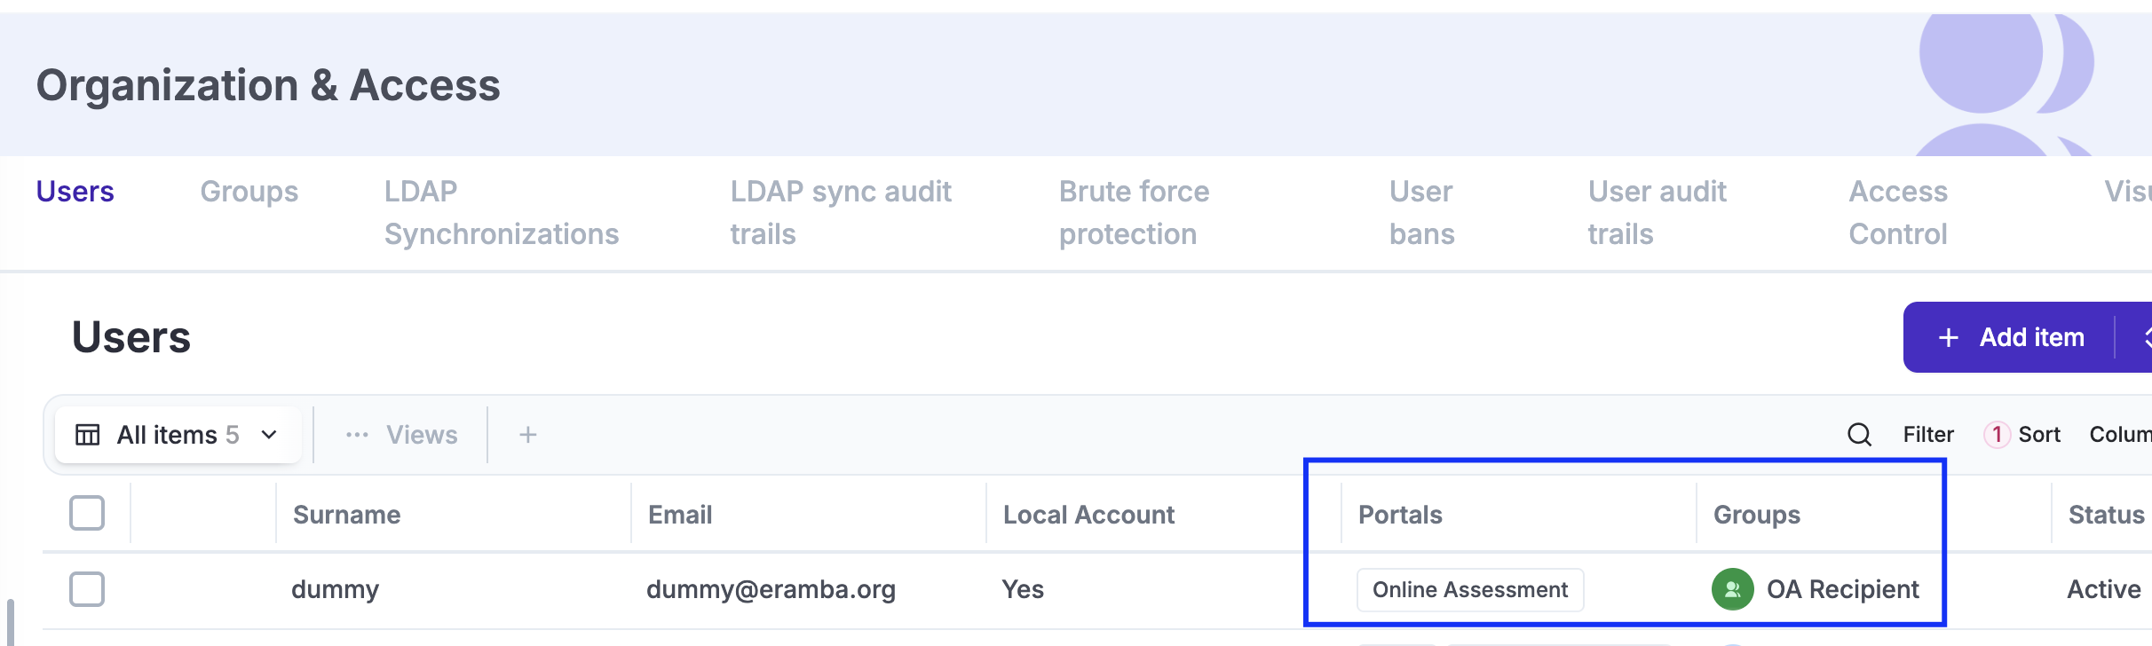This screenshot has height=646, width=2152.
Task: Click the Sort button
Action: click(x=2039, y=435)
